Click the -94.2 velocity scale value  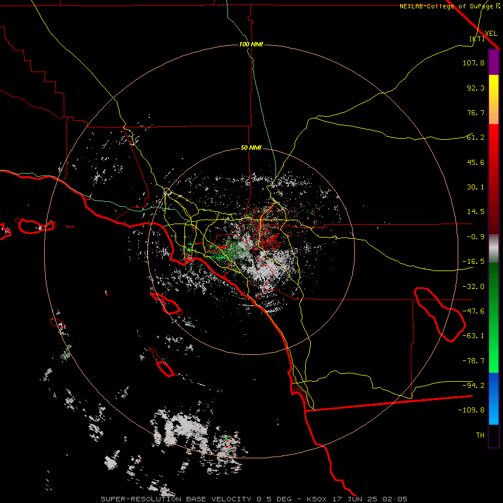coord(473,386)
